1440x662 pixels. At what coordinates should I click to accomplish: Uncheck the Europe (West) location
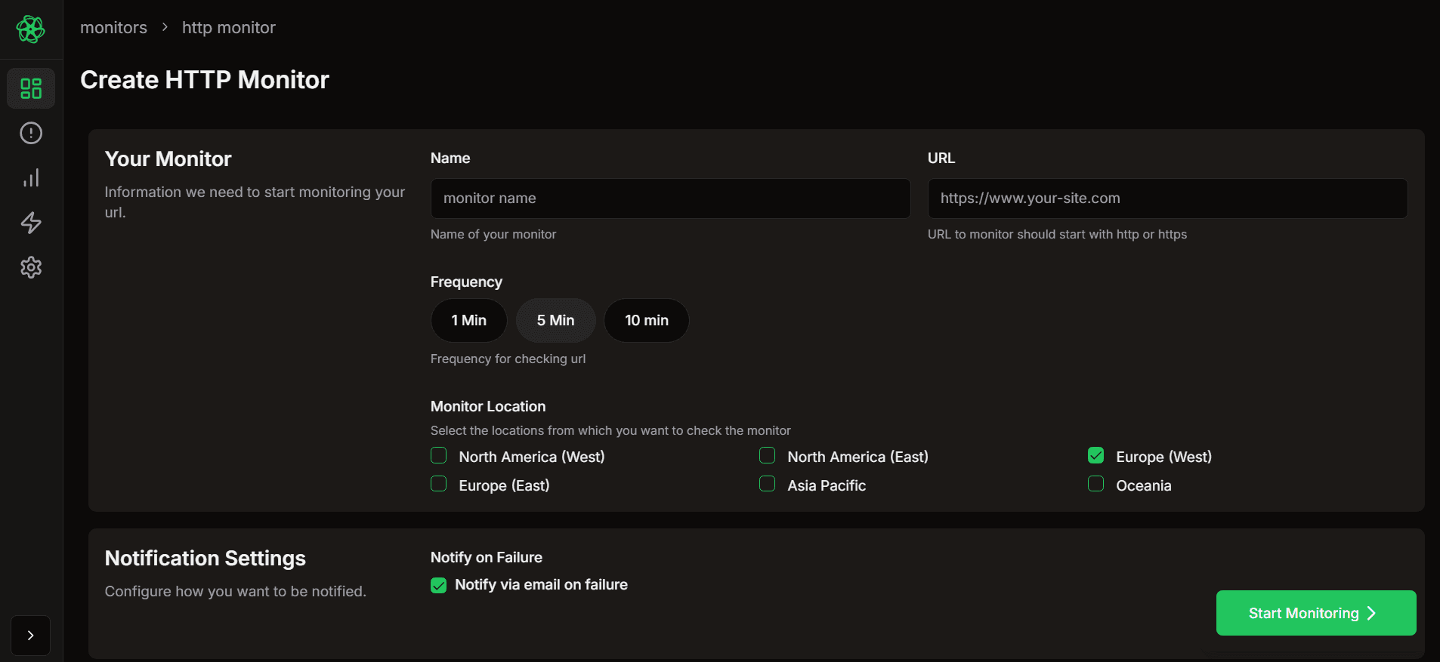pos(1096,456)
